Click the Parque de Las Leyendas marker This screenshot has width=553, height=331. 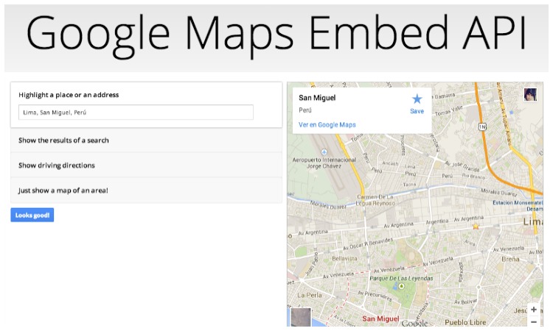[401, 286]
